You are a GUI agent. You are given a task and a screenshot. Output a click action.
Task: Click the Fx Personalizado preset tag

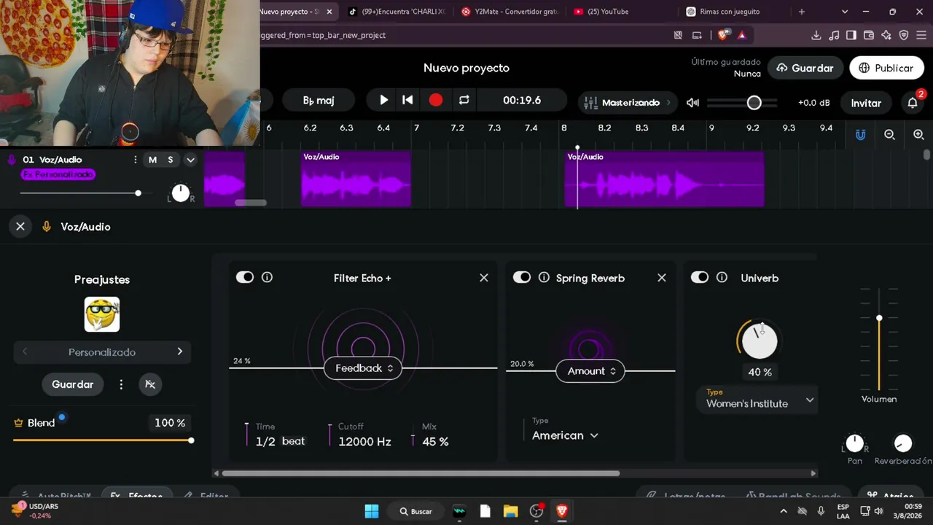[58, 175]
